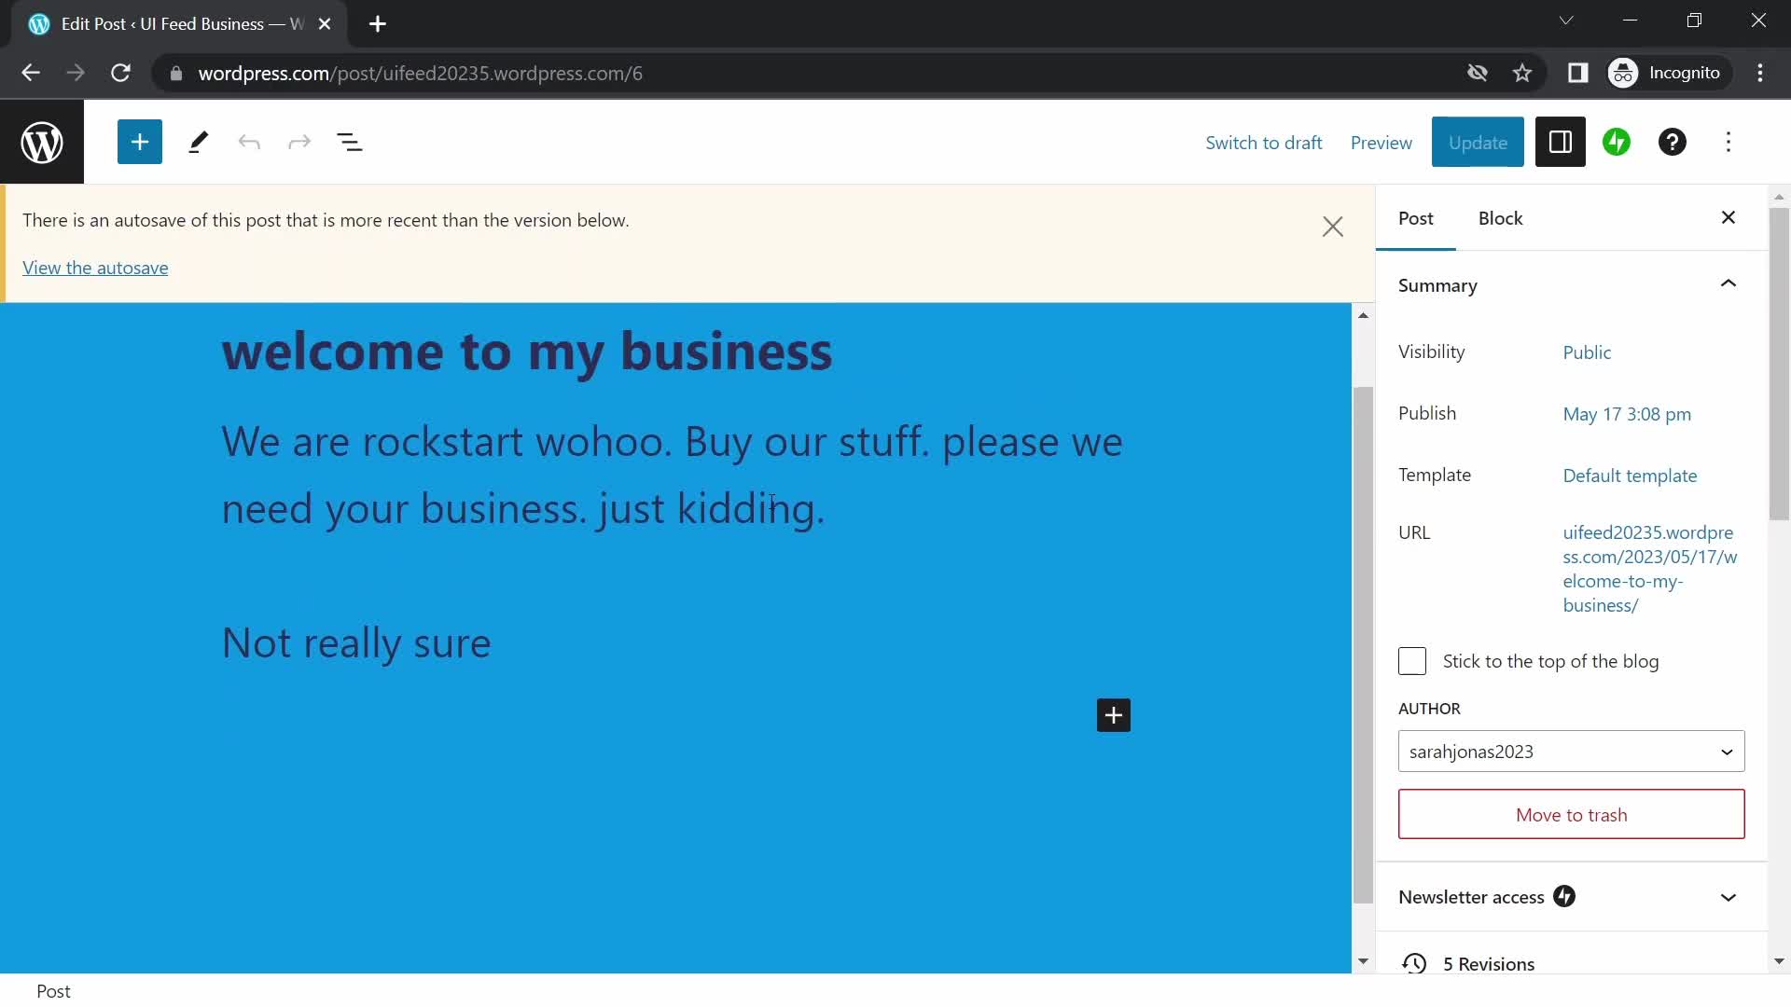
Task: Select the Block tab
Action: pyautogui.click(x=1501, y=217)
